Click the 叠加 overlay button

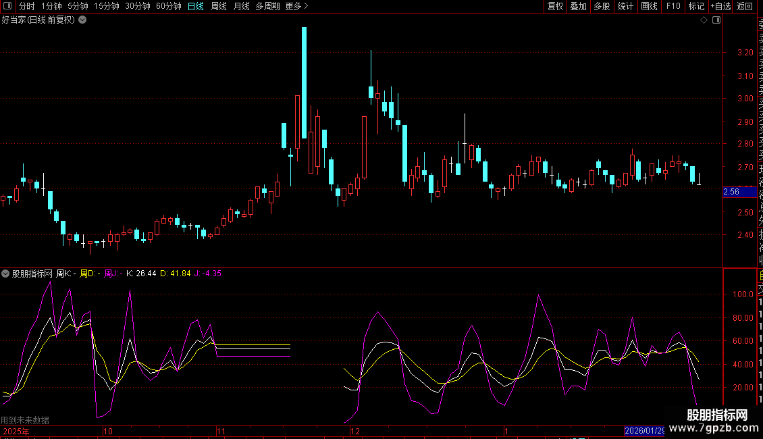pos(578,6)
